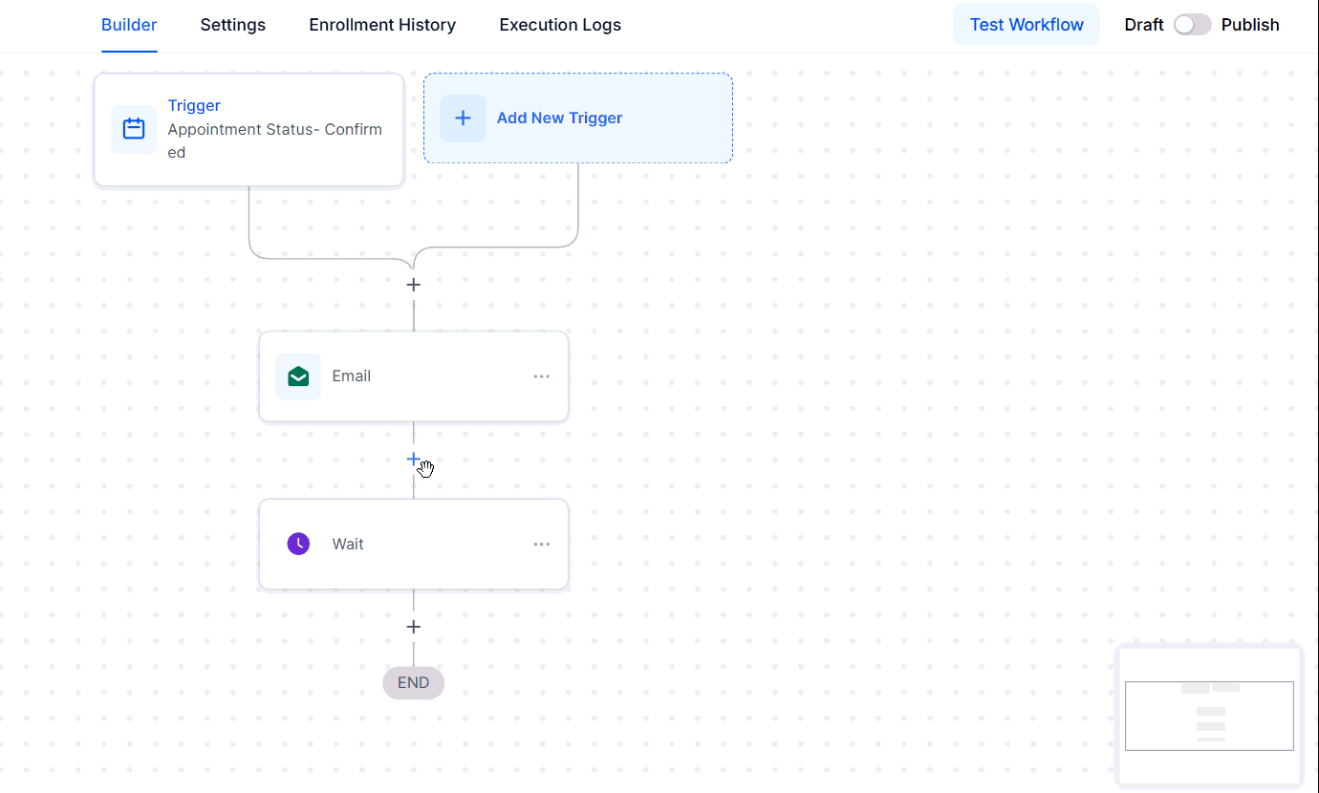The height and width of the screenshot is (793, 1319).
Task: Open the Wait node three-dot menu
Action: point(542,545)
